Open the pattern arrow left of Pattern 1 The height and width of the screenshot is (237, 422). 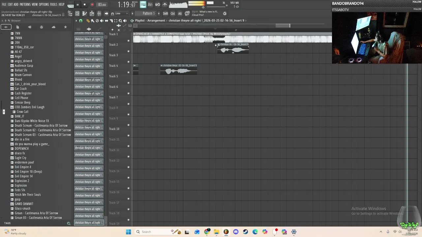pos(132,13)
